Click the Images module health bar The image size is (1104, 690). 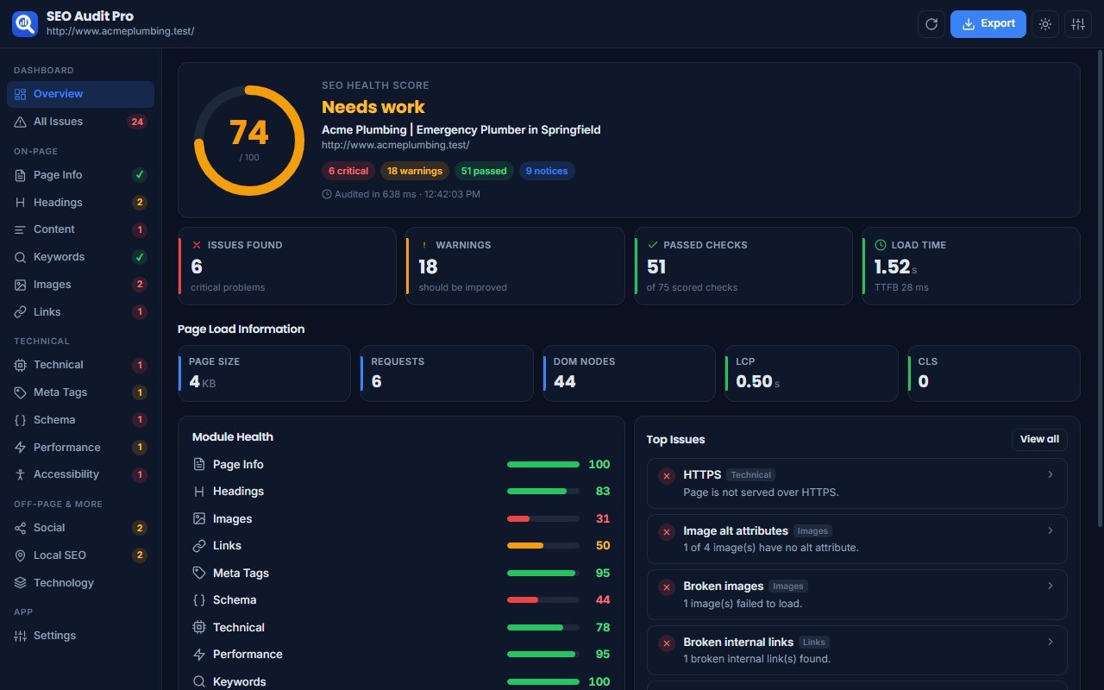tap(543, 518)
